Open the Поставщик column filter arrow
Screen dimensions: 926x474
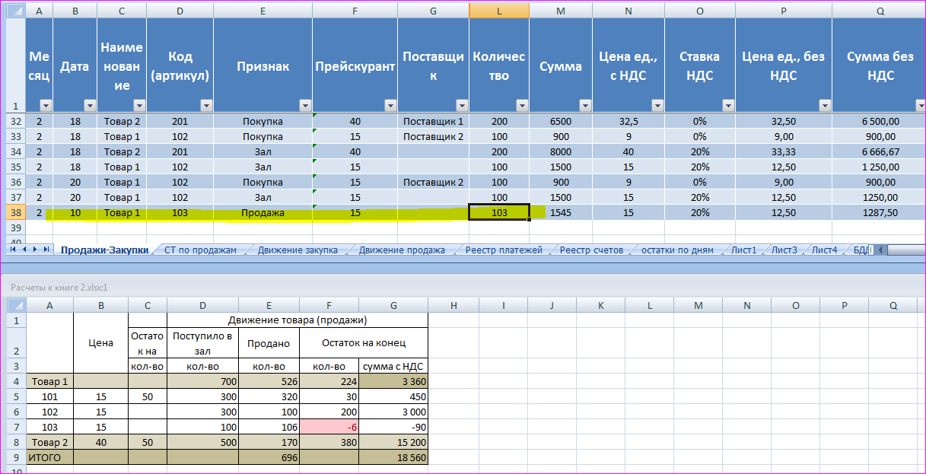461,106
